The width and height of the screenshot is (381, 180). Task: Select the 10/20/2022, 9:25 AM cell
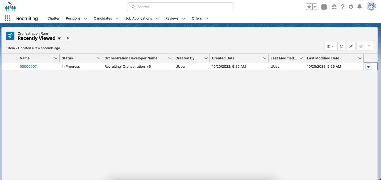pos(239,66)
